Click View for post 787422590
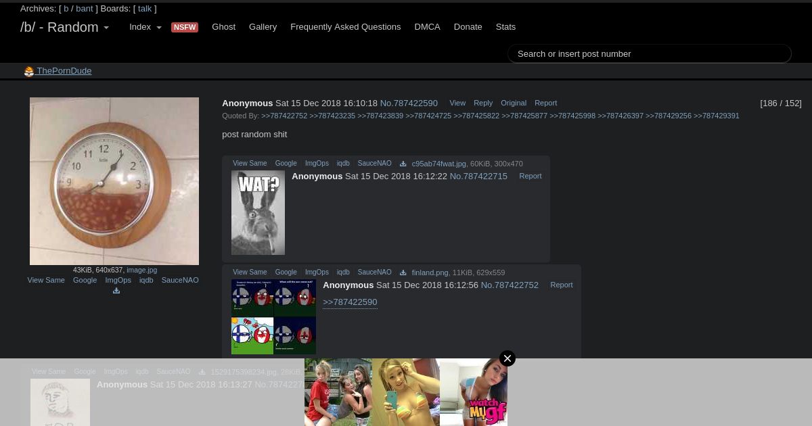 tap(457, 103)
